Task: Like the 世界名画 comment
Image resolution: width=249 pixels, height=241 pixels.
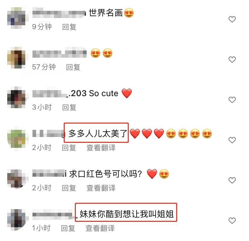Action: (232, 19)
